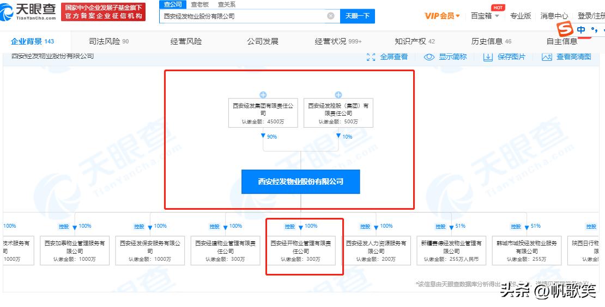Screen dimensions: 605x307
Task: Open the 西安经发控股（集团）有限责任公司 shareholder node
Action: [x=338, y=112]
